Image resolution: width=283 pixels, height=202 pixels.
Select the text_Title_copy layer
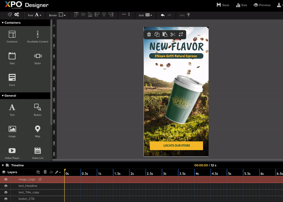pos(29,192)
